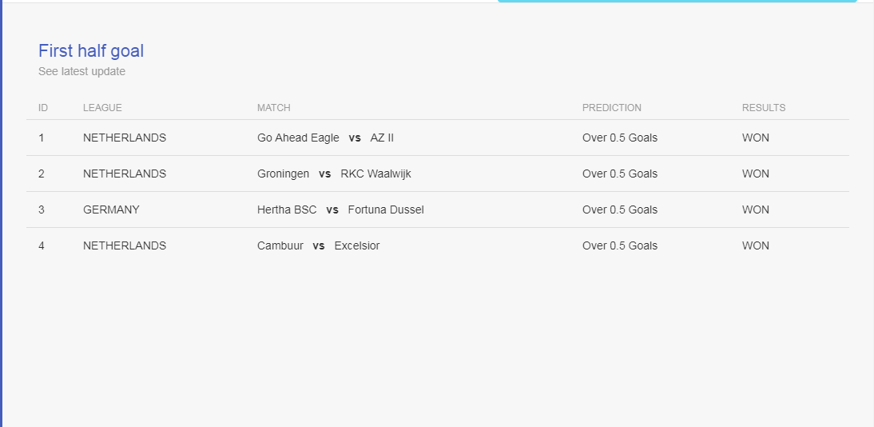Click the GERMANY league cell

click(112, 210)
